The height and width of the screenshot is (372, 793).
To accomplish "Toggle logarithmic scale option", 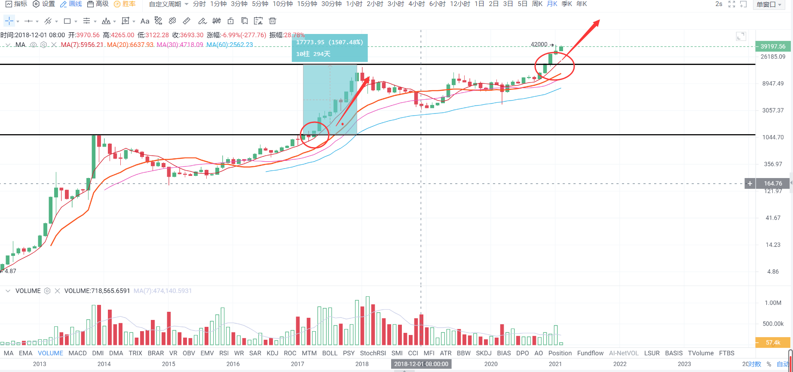I will coord(754,364).
